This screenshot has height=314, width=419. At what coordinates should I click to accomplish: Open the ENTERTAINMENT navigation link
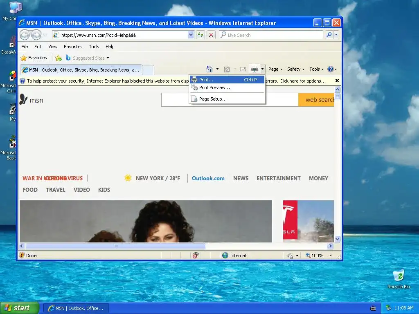(x=278, y=178)
